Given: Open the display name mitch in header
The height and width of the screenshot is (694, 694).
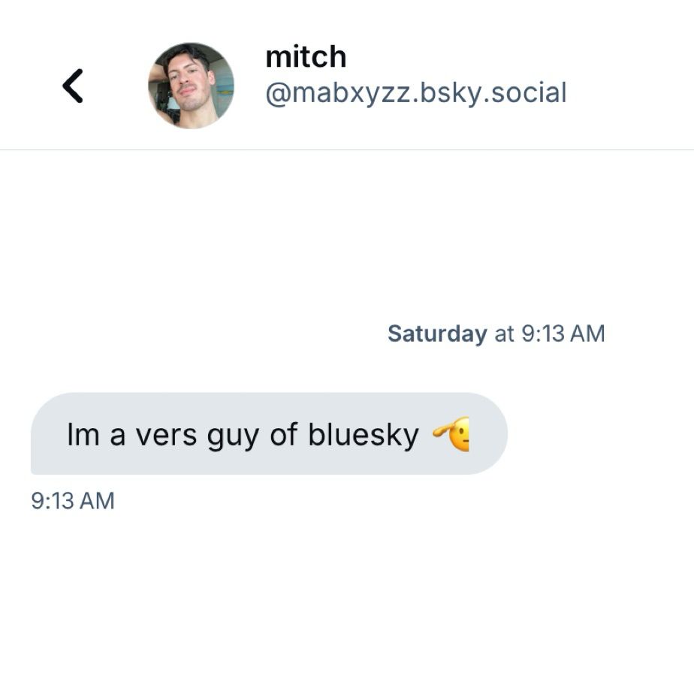Looking at the screenshot, I should point(306,56).
